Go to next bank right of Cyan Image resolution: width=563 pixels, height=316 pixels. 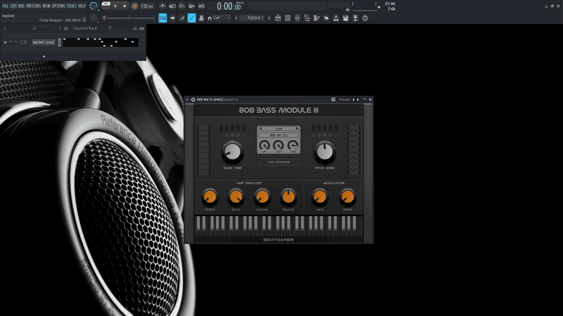297,128
